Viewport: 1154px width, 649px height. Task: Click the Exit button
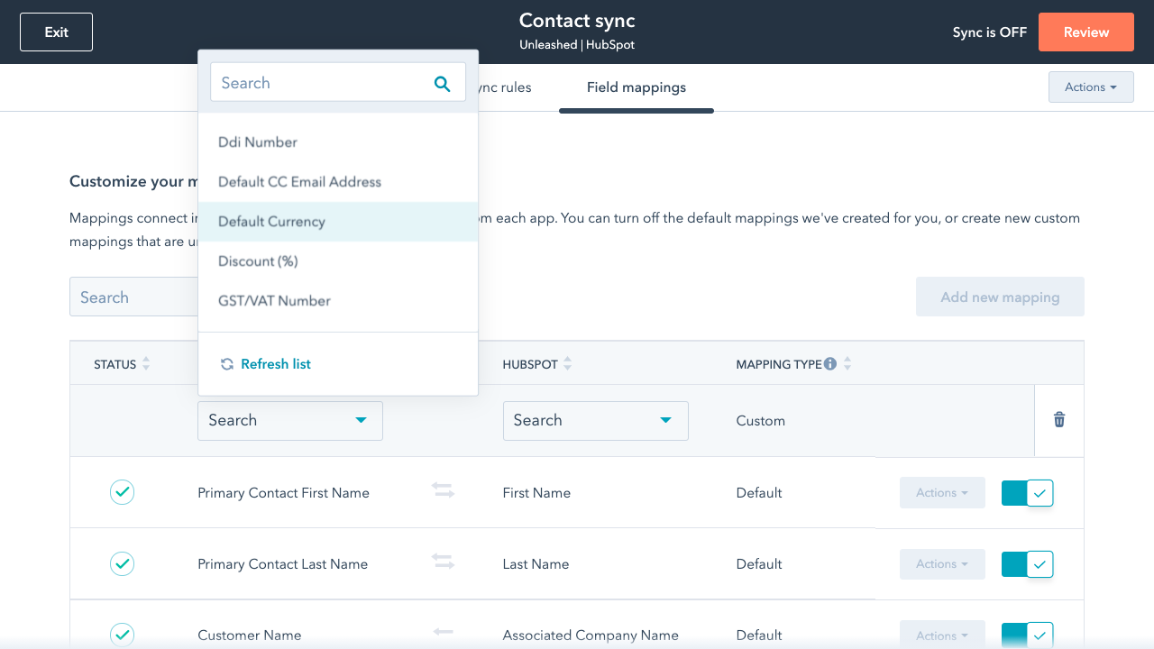tap(56, 32)
